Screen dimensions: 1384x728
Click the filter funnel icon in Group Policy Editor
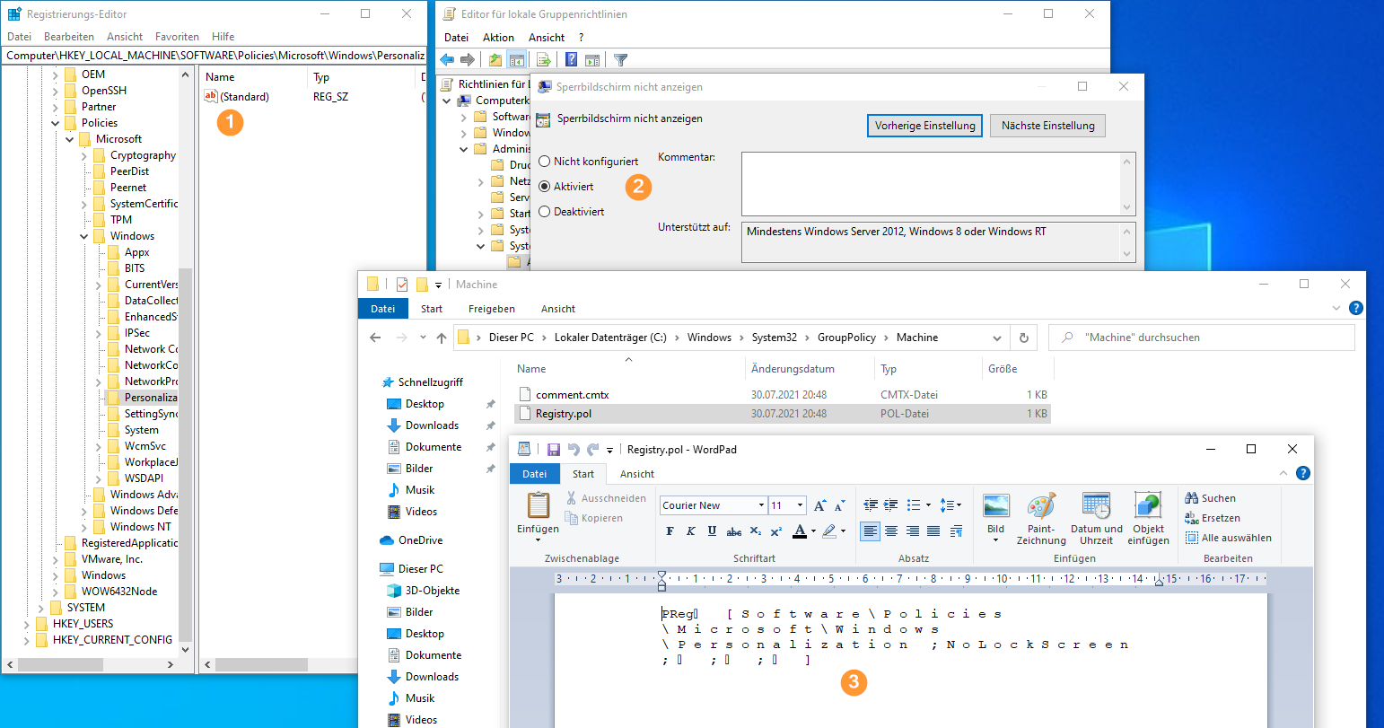pos(620,60)
